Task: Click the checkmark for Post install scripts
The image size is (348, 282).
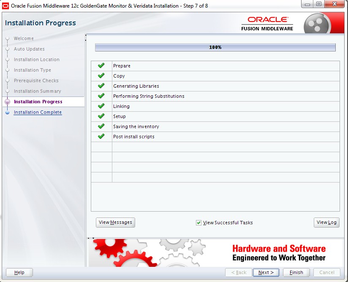Action: [x=101, y=137]
